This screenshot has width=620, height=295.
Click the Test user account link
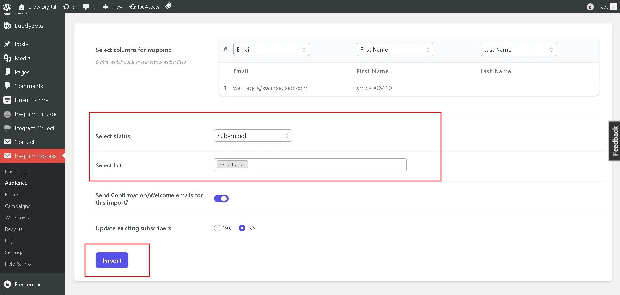(x=603, y=7)
